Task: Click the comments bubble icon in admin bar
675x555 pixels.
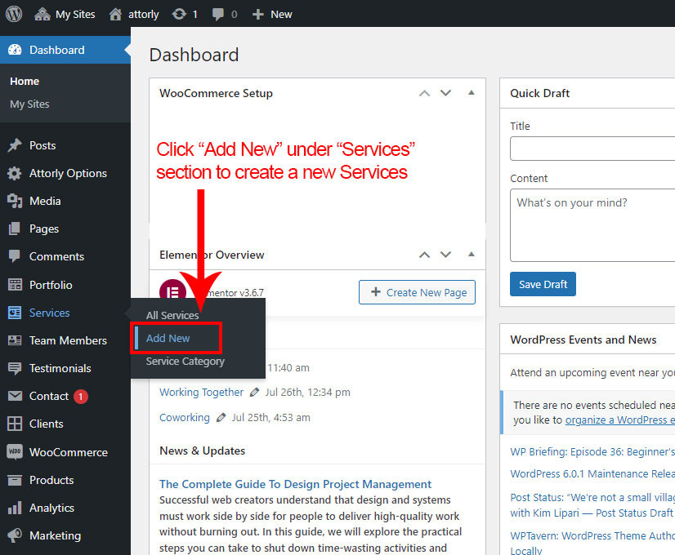Action: (219, 14)
